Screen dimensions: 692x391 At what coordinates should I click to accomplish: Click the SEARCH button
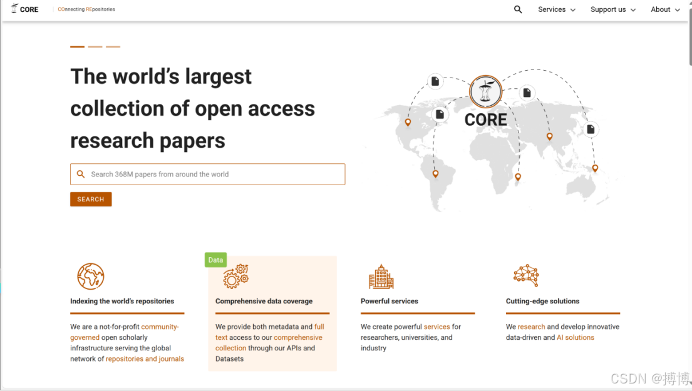[x=91, y=199]
